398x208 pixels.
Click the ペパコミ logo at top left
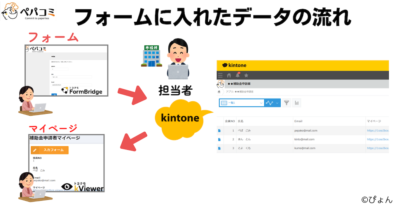pyautogui.click(x=28, y=11)
